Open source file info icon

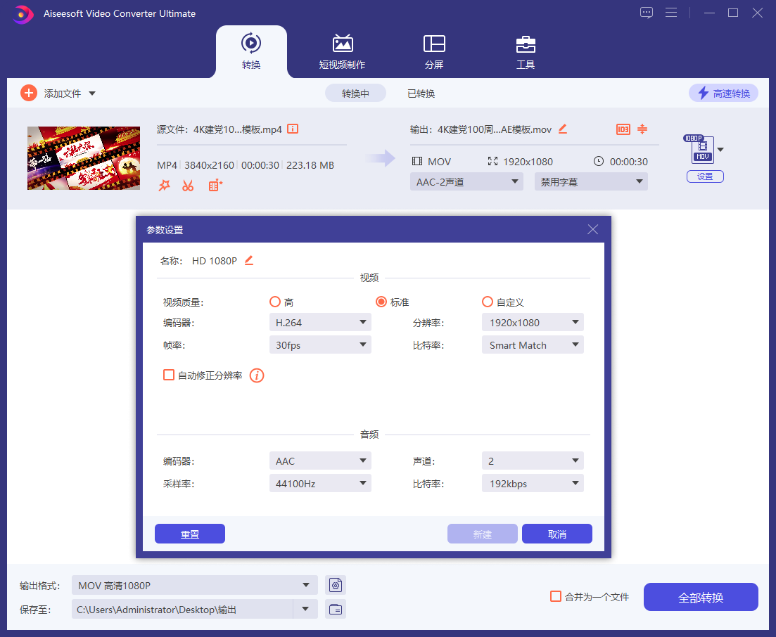(x=293, y=129)
